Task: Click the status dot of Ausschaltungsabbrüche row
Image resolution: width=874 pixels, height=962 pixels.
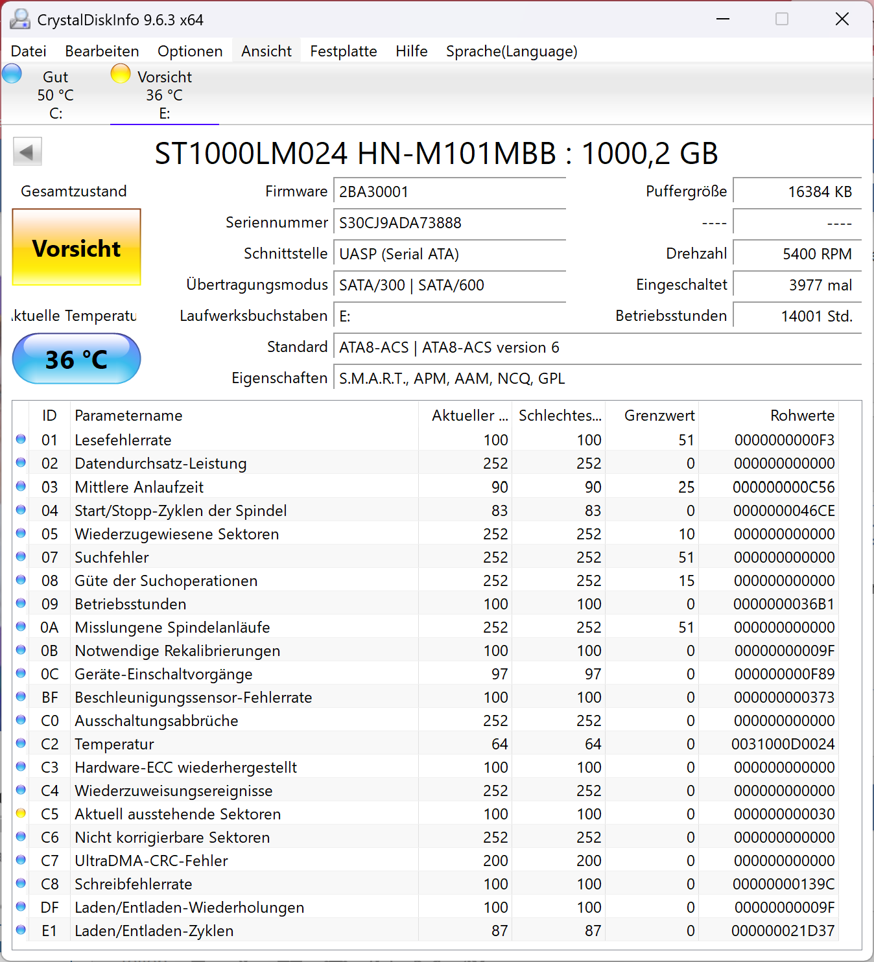Action: tap(21, 720)
